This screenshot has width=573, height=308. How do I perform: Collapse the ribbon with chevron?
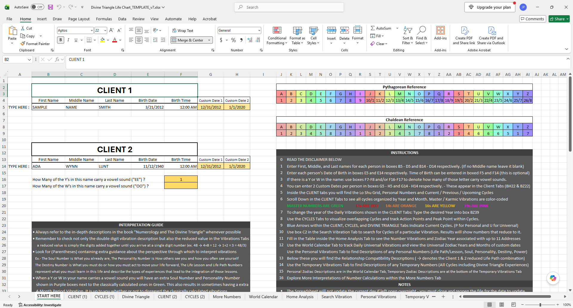[566, 49]
